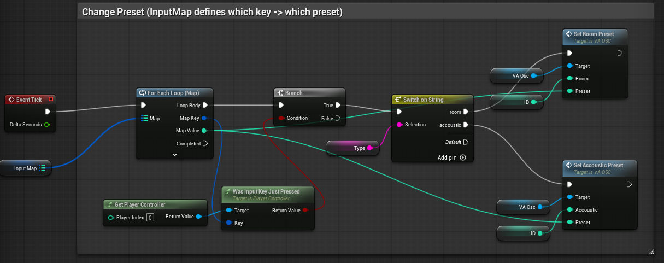Click the Set Accoustic Preset Preset pin

coord(570,223)
